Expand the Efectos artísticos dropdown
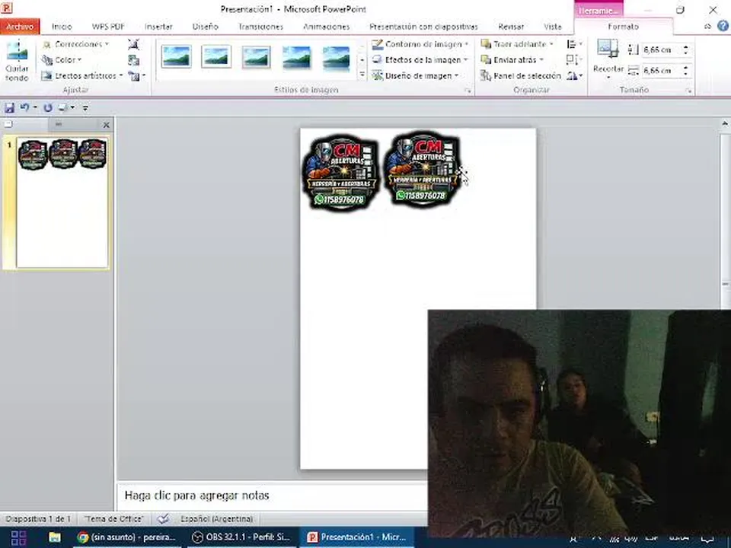The height and width of the screenshot is (548, 731). click(x=82, y=75)
